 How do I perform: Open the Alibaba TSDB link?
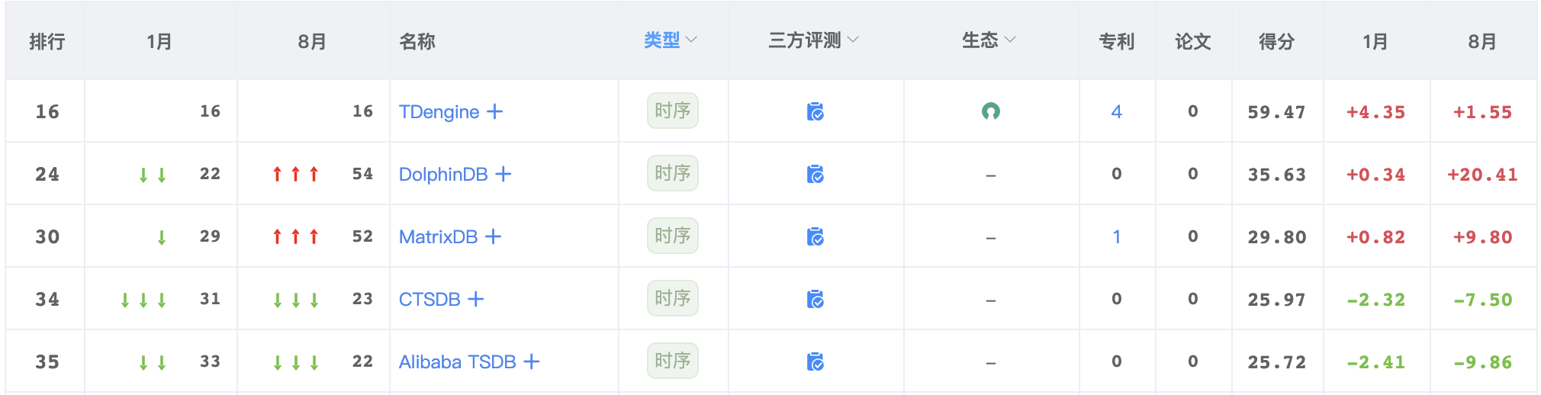tap(457, 362)
